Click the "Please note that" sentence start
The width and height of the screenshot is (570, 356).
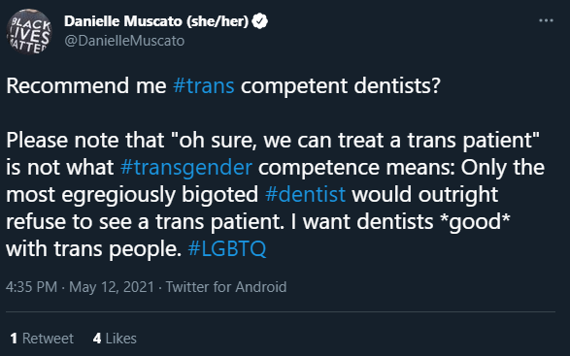[84, 141]
